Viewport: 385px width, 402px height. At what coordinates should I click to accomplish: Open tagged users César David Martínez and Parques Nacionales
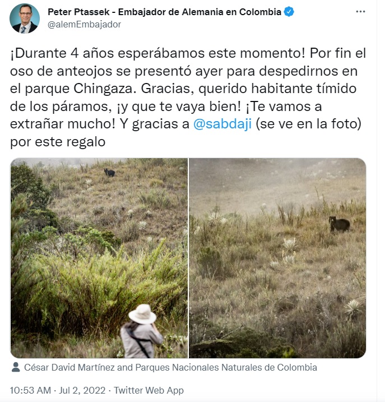(x=170, y=367)
